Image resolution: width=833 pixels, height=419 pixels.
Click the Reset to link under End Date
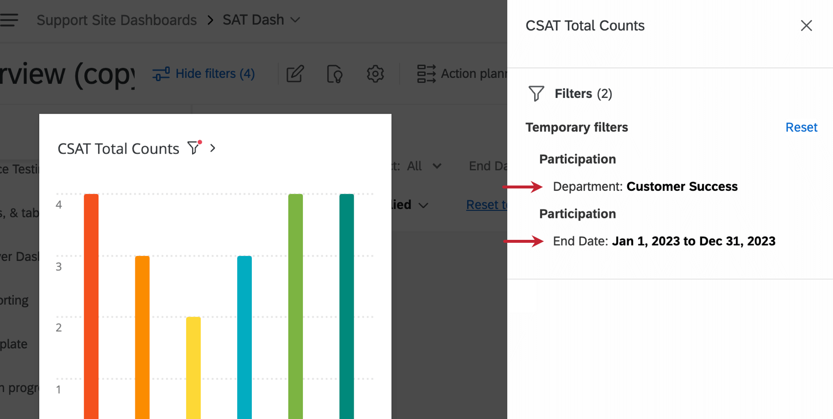coord(485,205)
